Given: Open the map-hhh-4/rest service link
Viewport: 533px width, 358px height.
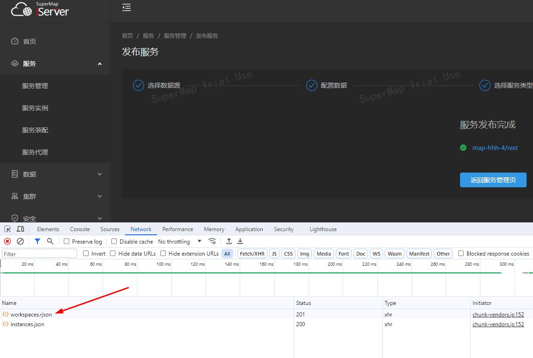Looking at the screenshot, I should [x=495, y=148].
